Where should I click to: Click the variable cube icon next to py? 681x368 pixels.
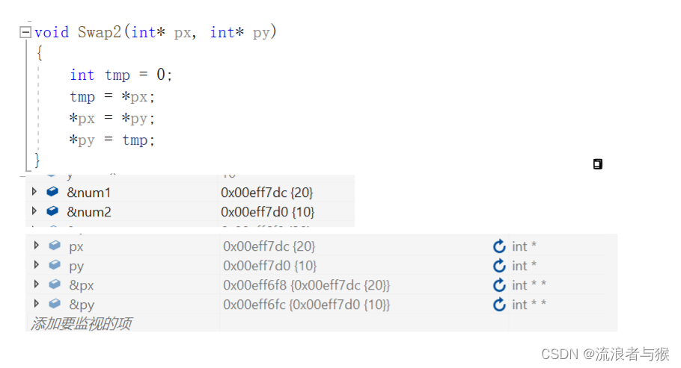tap(55, 264)
